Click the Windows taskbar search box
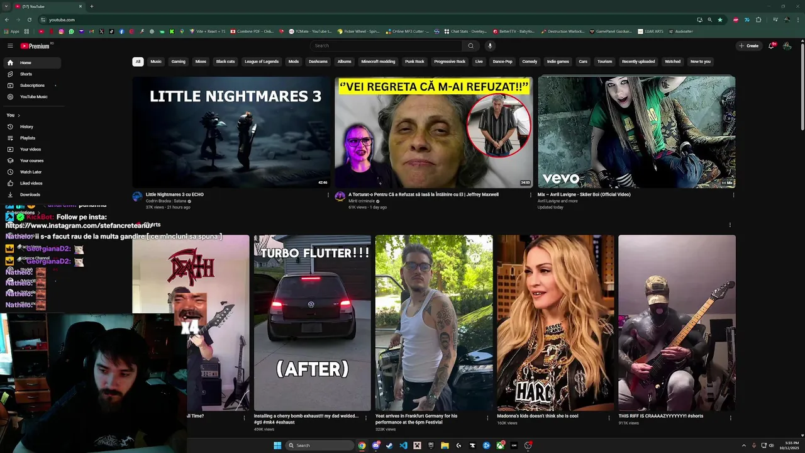The height and width of the screenshot is (453, 805). click(x=320, y=445)
